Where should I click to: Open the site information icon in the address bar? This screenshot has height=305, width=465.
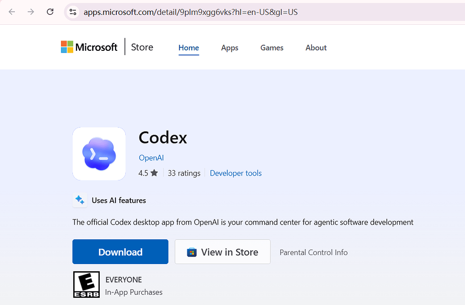(73, 12)
